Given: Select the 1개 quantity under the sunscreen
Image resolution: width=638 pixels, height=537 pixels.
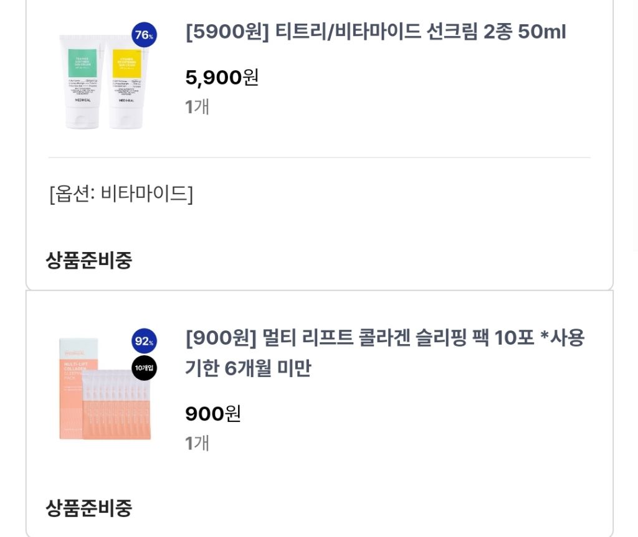Looking at the screenshot, I should 197,106.
